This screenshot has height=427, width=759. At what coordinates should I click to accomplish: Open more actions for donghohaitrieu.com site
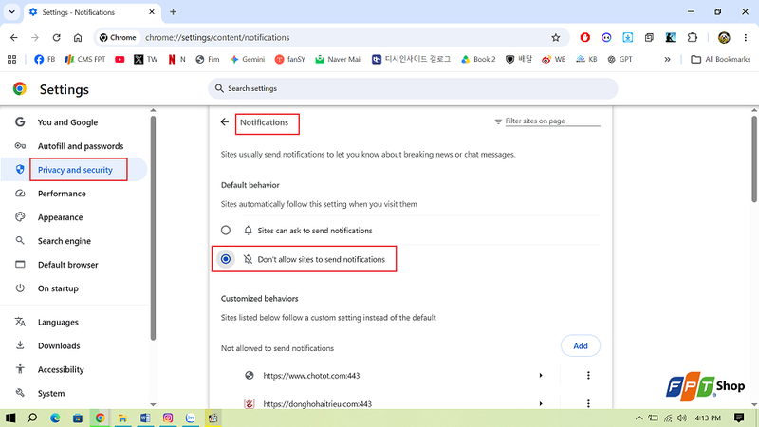[588, 403]
